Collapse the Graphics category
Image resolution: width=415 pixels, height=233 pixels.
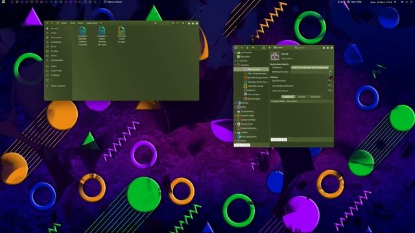click(x=235, y=65)
